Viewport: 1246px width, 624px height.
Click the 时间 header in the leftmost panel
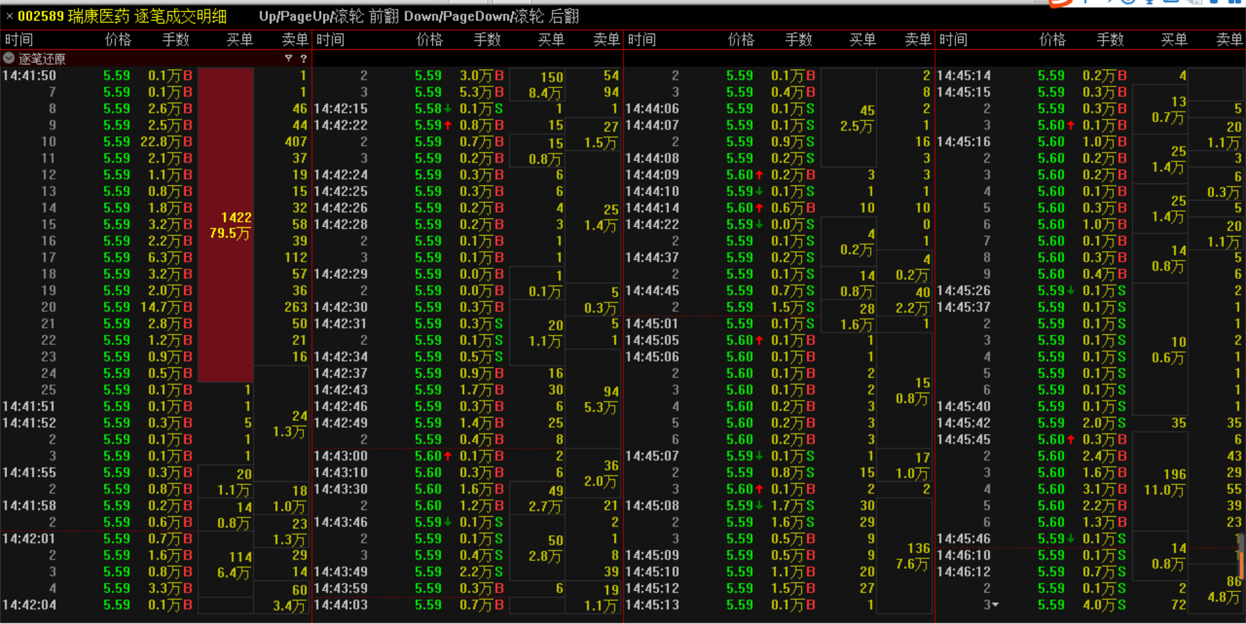tap(19, 40)
